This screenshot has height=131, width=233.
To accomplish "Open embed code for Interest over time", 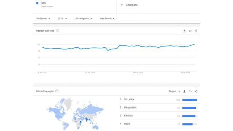I will pos(190,31).
